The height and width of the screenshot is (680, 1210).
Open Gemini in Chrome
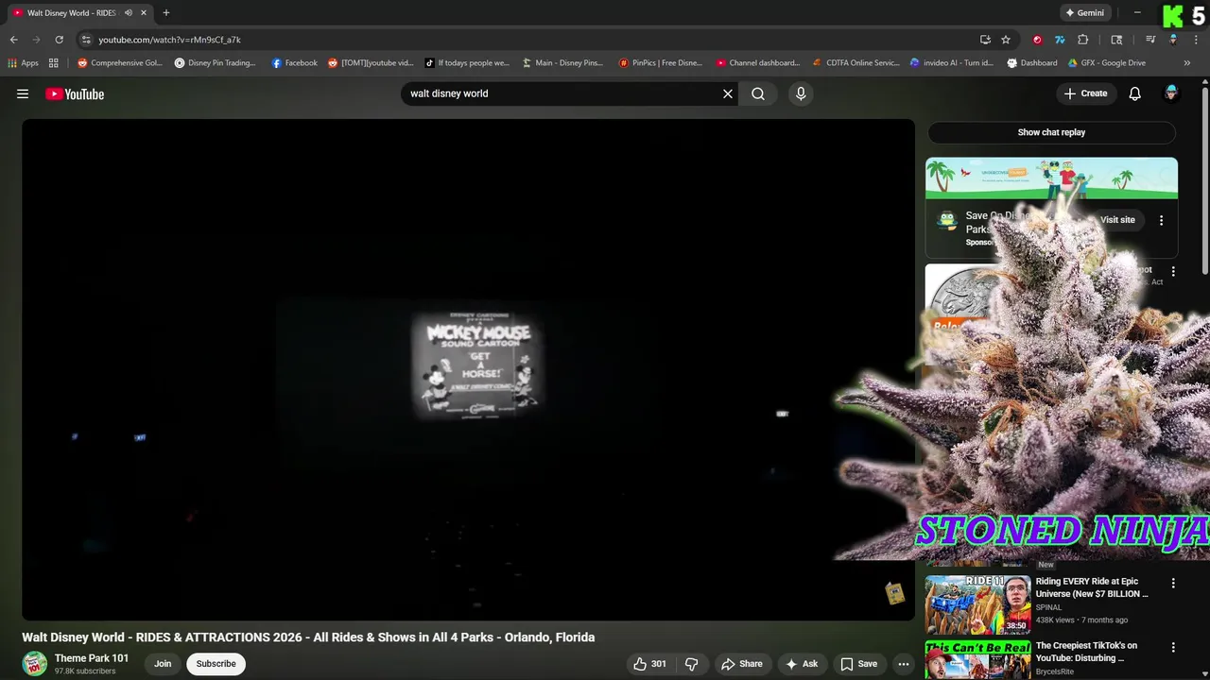[1085, 13]
